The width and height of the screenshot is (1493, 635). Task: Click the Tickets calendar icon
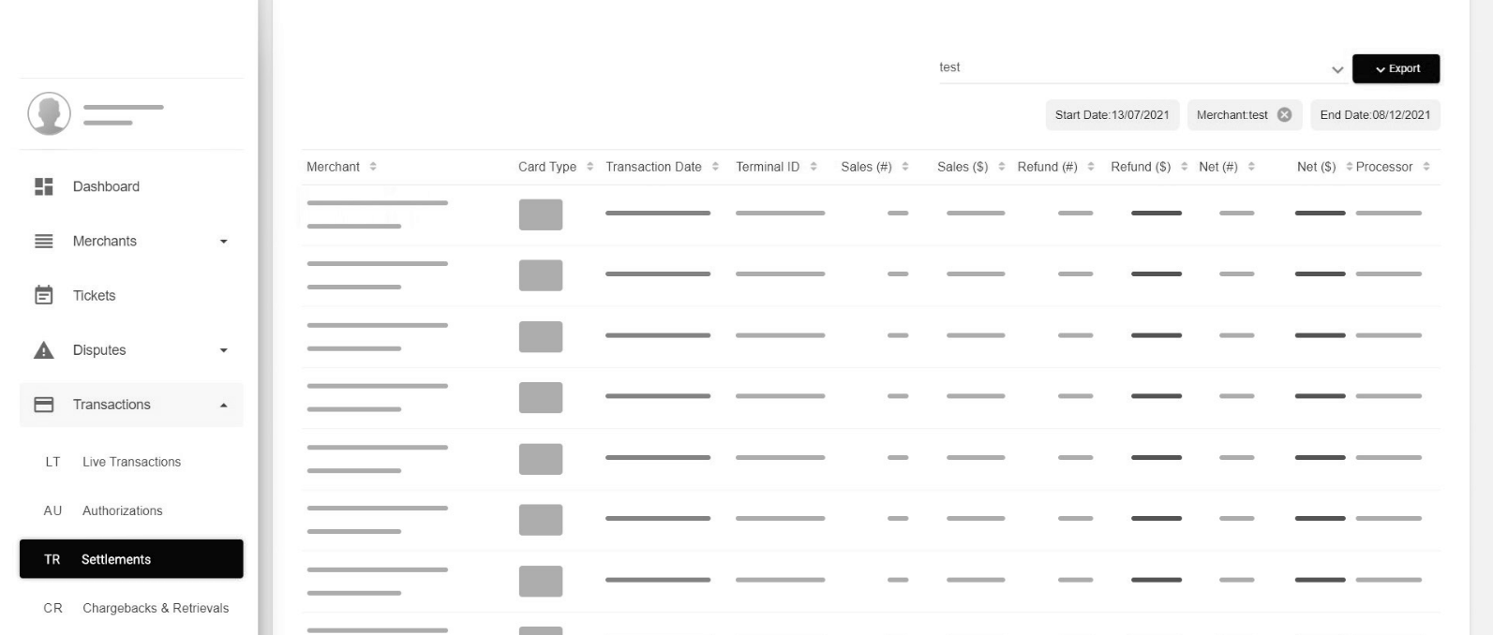tap(44, 295)
